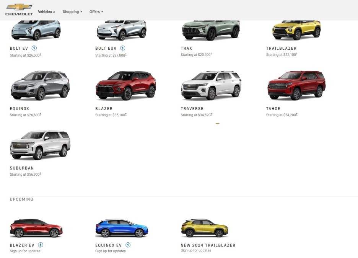Click the Blazer 'Starting at $35,100' price
The image size is (358, 258).
click(111, 115)
